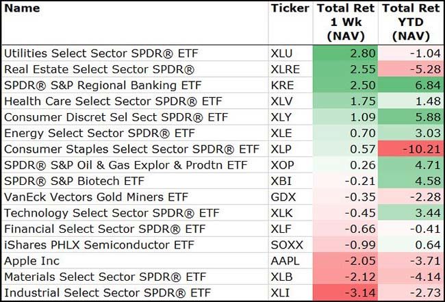Click the Name column header

click(x=22, y=9)
